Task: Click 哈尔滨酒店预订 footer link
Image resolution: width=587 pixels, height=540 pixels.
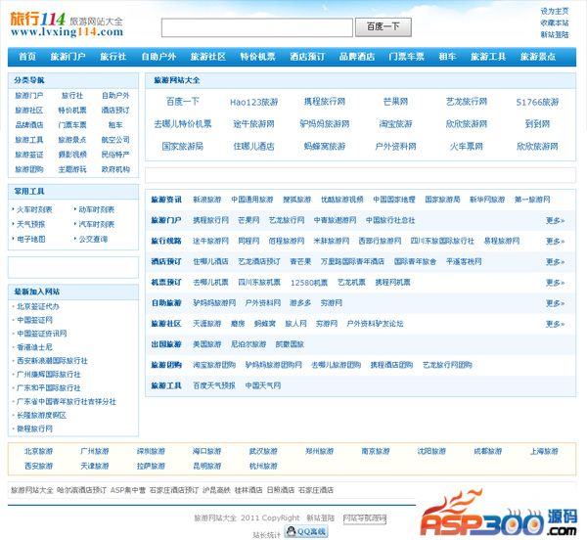Action: (81, 490)
